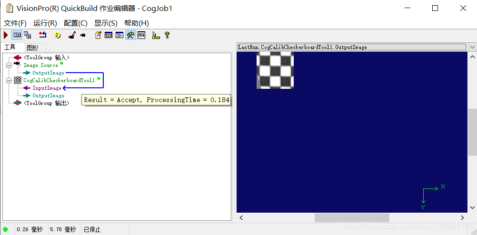The width and height of the screenshot is (477, 235).
Task: Open the 文件(F) menu
Action: click(x=15, y=23)
